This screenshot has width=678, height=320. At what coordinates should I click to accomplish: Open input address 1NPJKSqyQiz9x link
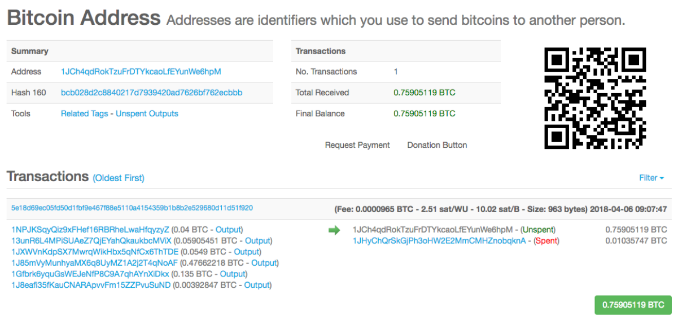click(x=90, y=230)
